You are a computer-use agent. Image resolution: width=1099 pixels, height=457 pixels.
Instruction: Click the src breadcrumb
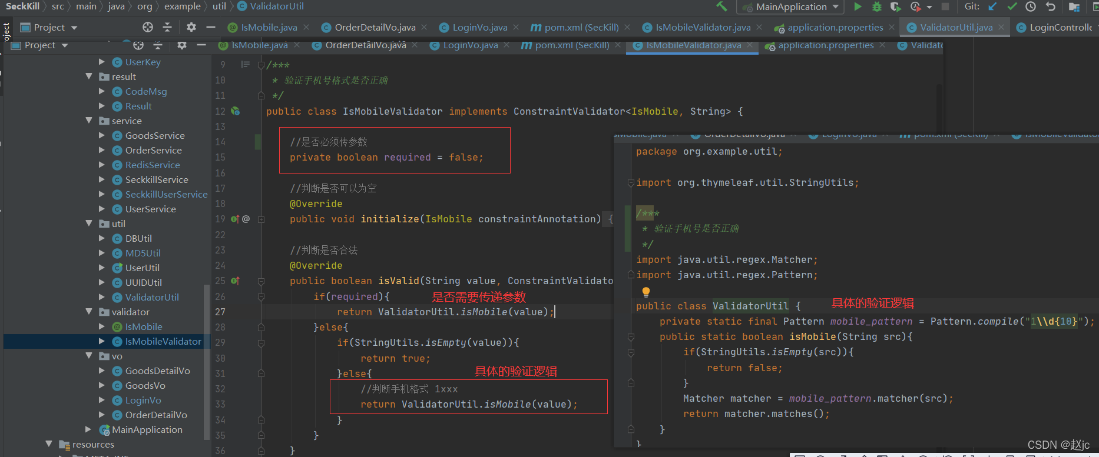tap(58, 6)
